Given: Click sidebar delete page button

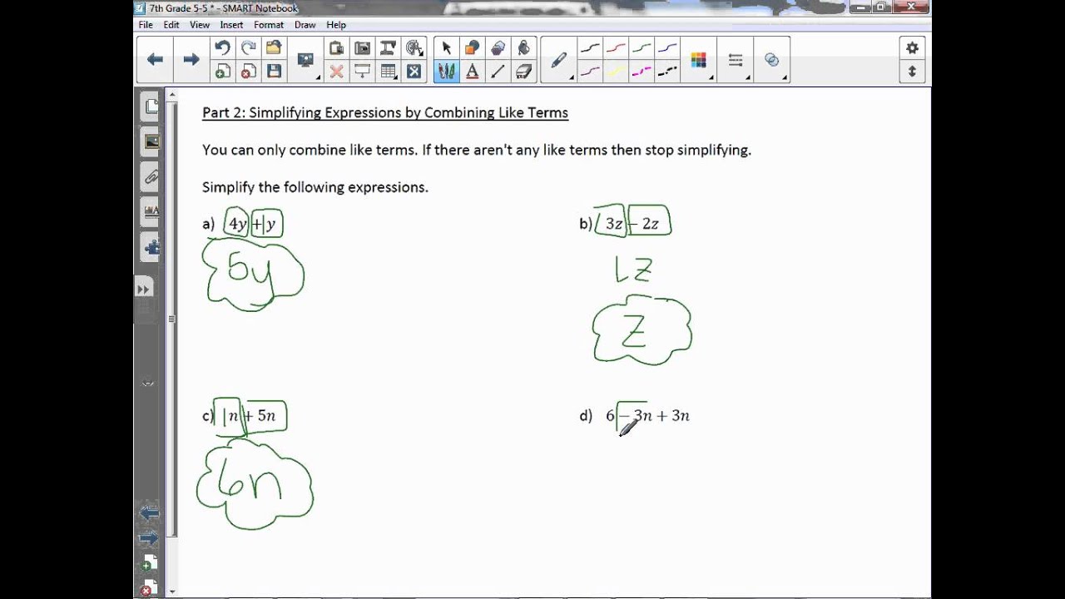Looking at the screenshot, I should [148, 587].
